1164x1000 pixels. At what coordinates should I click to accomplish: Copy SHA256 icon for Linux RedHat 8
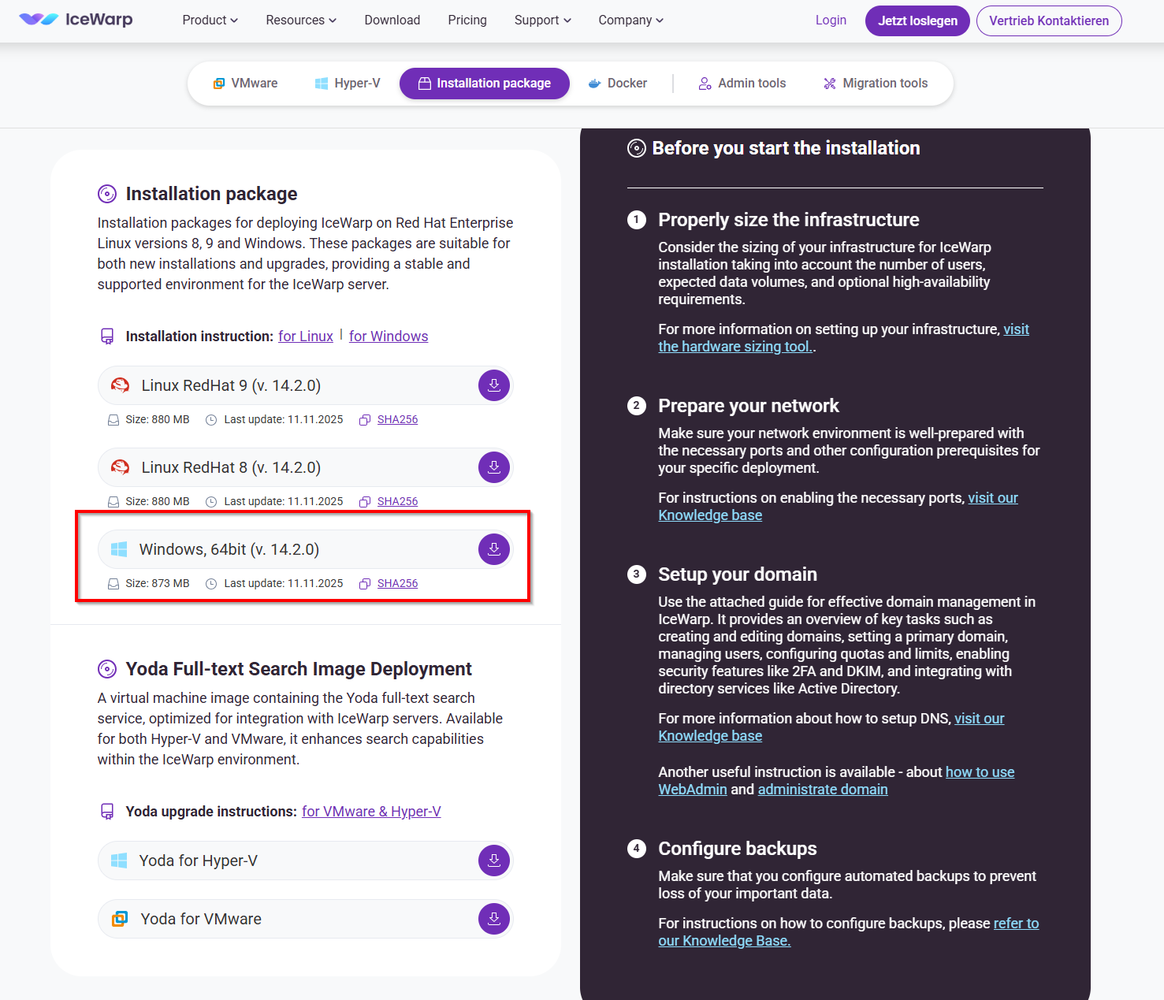(x=365, y=502)
